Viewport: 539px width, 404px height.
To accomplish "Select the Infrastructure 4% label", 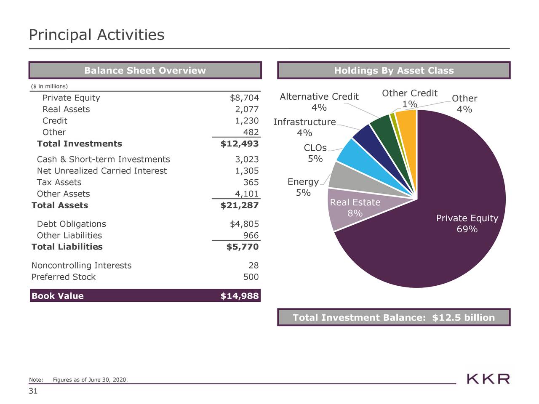I will (x=304, y=128).
